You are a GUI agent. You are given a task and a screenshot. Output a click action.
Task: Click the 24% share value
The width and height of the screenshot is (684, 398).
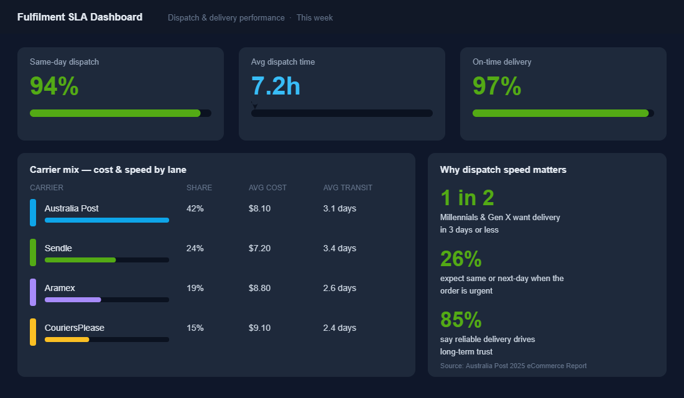click(x=195, y=248)
